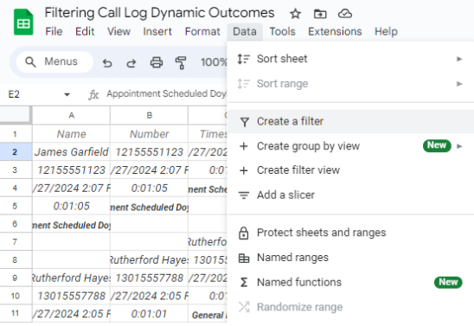Click cell A9 Rutherford Hayes

tap(71, 278)
